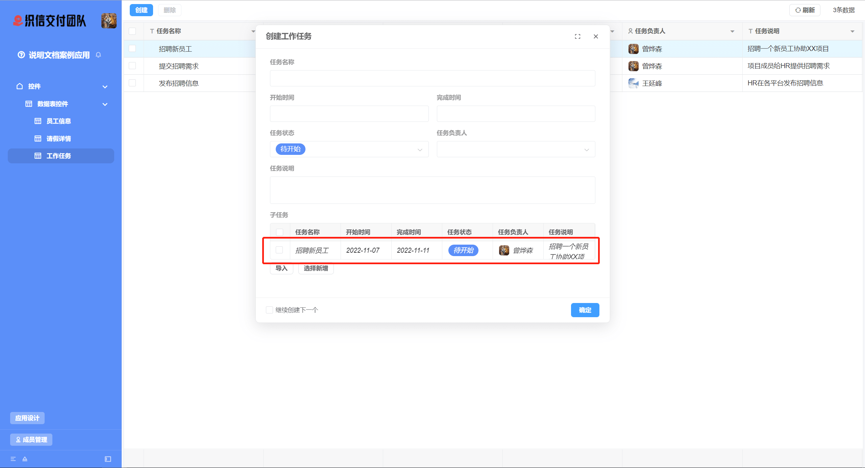Collapse the sidebar with bottom-right panel icon
The height and width of the screenshot is (468, 865).
coord(108,459)
